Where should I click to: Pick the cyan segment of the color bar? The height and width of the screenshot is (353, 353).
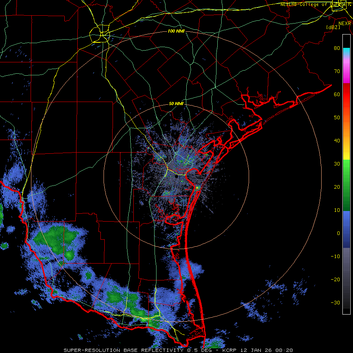[x=346, y=51]
